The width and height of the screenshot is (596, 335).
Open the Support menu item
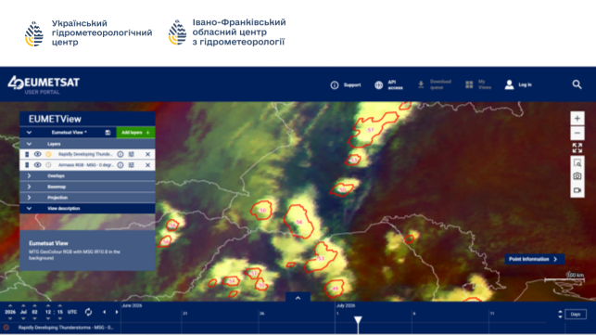(x=346, y=84)
